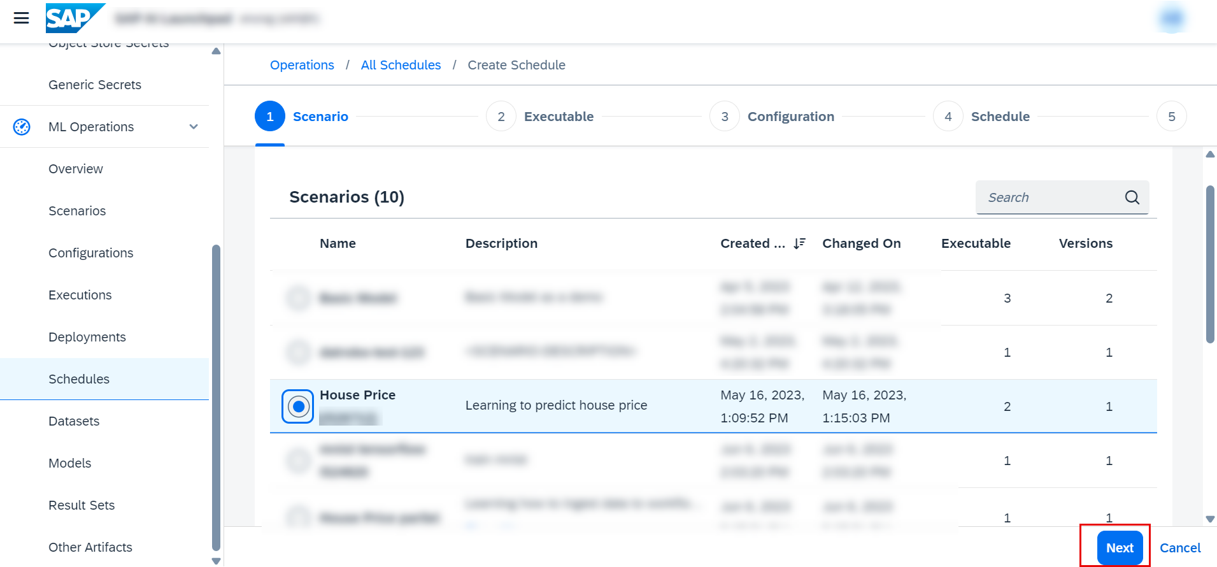Open Deployments in the sidebar

tap(87, 337)
